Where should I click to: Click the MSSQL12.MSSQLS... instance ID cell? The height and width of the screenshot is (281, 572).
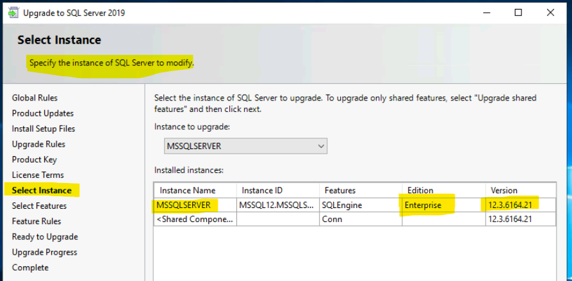pyautogui.click(x=278, y=205)
